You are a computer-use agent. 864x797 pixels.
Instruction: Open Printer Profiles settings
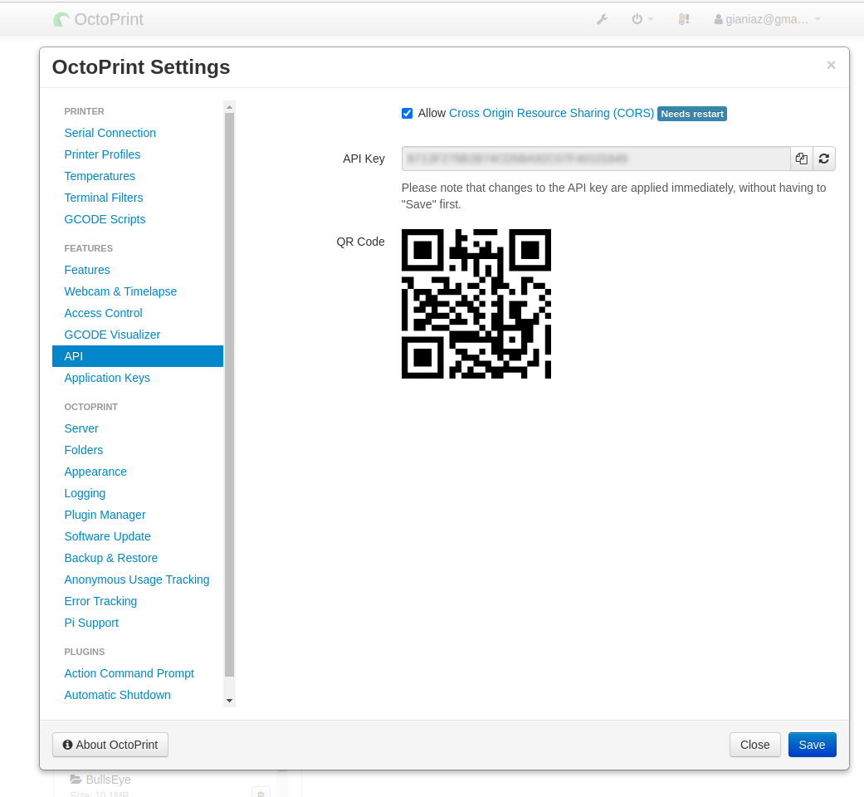coord(102,154)
